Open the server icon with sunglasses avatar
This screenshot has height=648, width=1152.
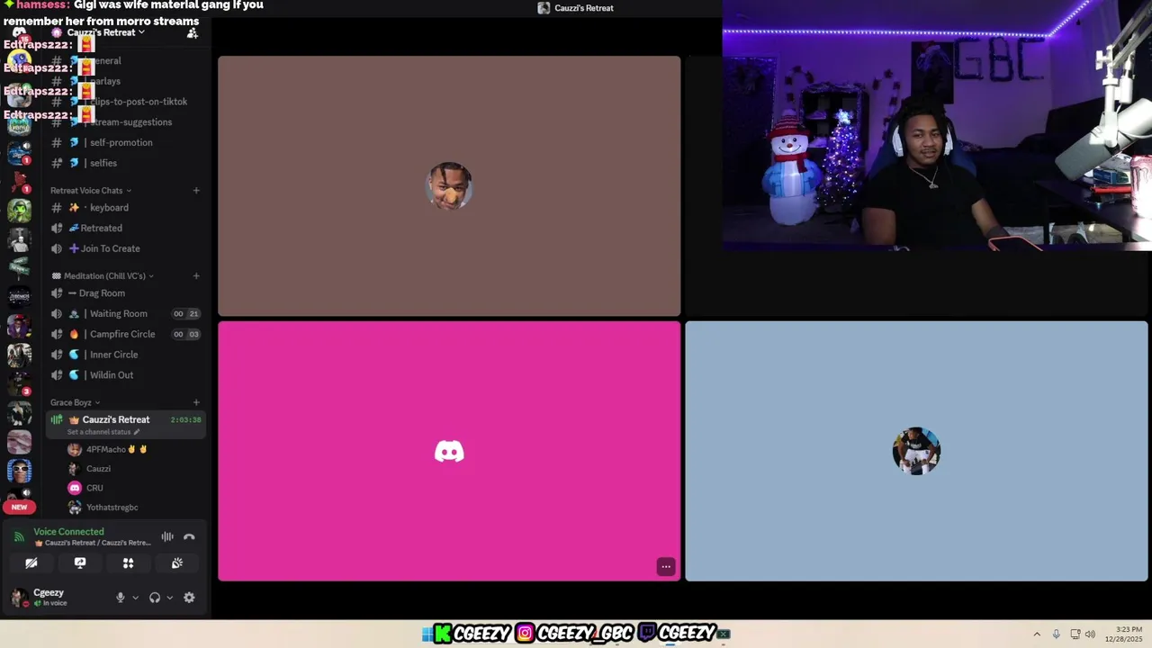click(19, 471)
